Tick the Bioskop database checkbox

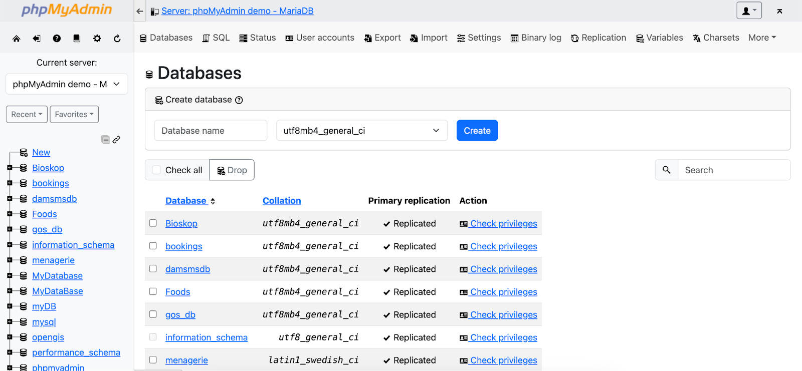tap(153, 223)
